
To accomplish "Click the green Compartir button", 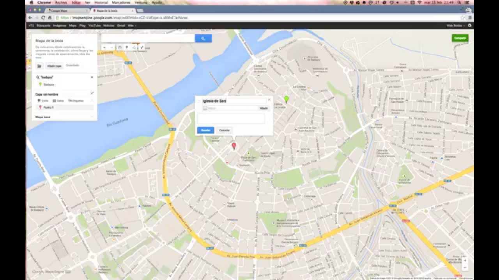I will [x=460, y=38].
